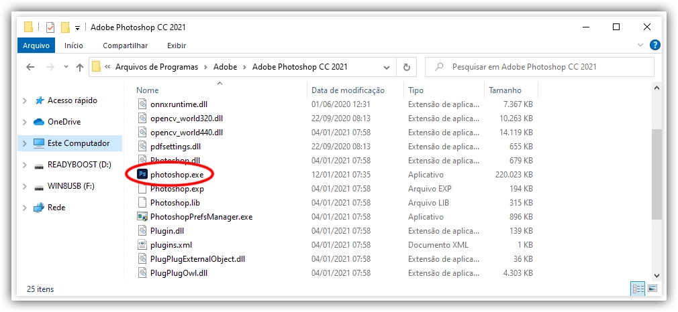
Task: Select Photoshop.lib file name
Action: tap(175, 202)
